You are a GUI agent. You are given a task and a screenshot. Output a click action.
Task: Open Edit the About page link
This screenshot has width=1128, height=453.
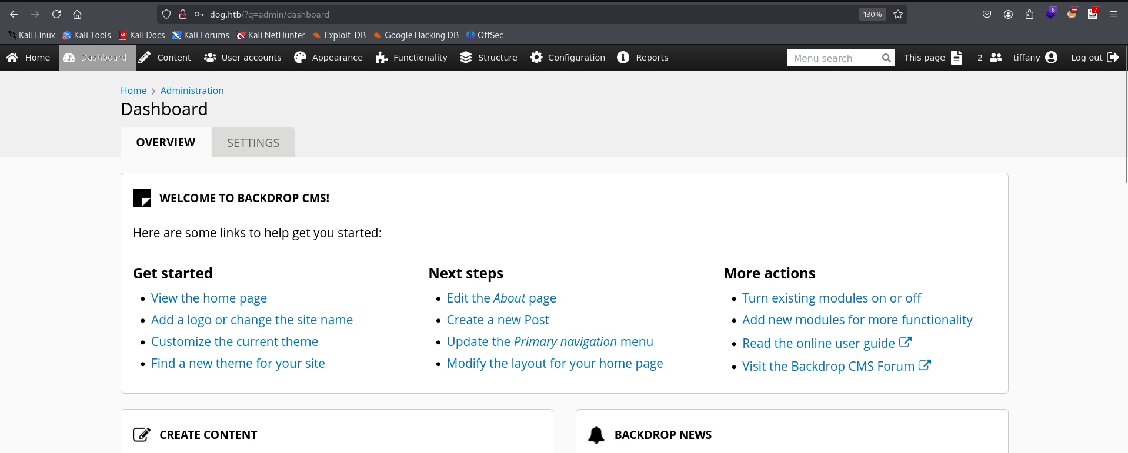point(501,298)
